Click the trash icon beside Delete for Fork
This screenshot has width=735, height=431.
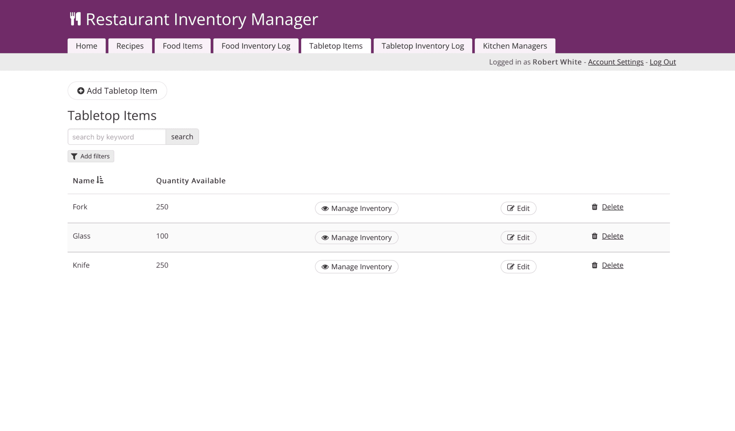tap(594, 207)
